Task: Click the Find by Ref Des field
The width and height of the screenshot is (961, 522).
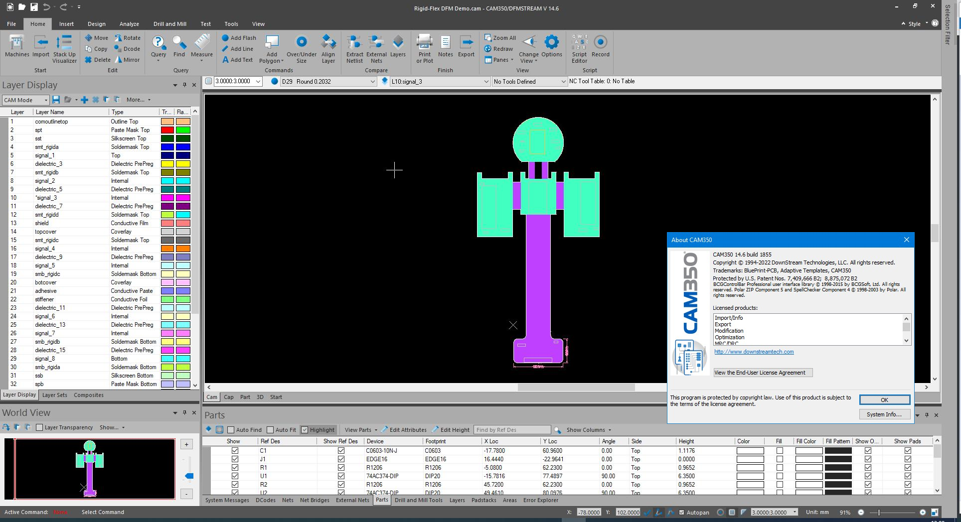Action: 512,430
